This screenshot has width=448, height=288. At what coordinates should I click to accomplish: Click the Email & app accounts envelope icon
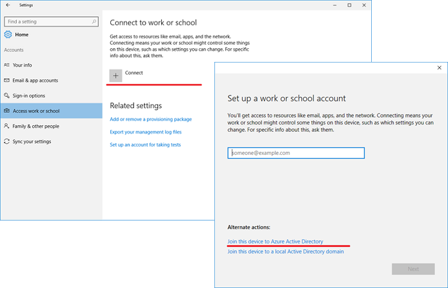(x=7, y=81)
